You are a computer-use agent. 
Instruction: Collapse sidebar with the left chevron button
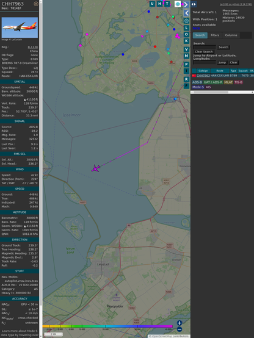click(186, 13)
